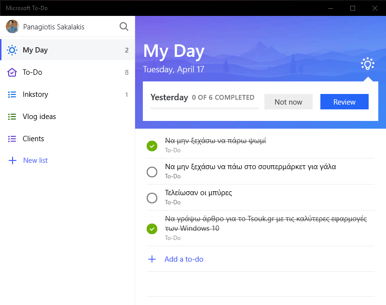Mark the σουπερμάρκετ για γάλα task complete
The image size is (386, 305).
coord(152,172)
